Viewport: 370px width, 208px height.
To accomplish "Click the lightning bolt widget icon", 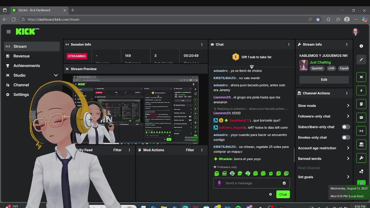I will 361,90.
